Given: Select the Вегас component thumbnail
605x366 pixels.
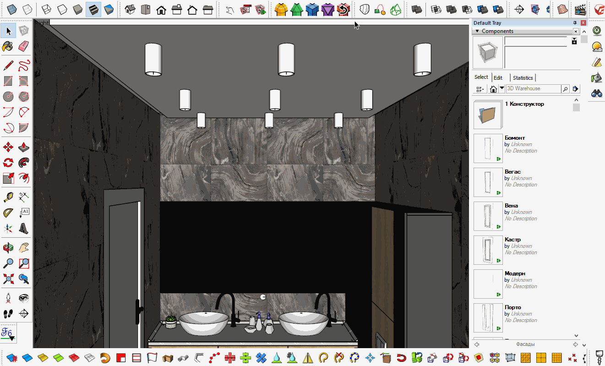Looking at the screenshot, I should click(488, 182).
